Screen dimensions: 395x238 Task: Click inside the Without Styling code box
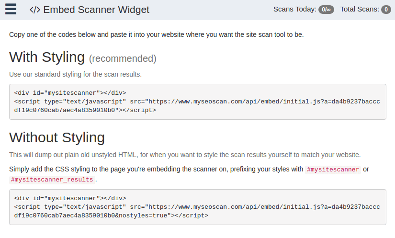coord(197,207)
